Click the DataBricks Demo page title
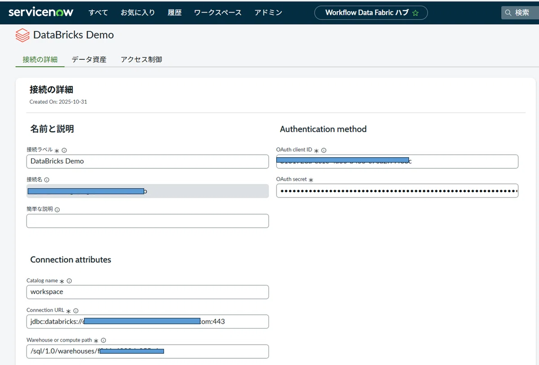This screenshot has width=539, height=365. click(x=74, y=35)
